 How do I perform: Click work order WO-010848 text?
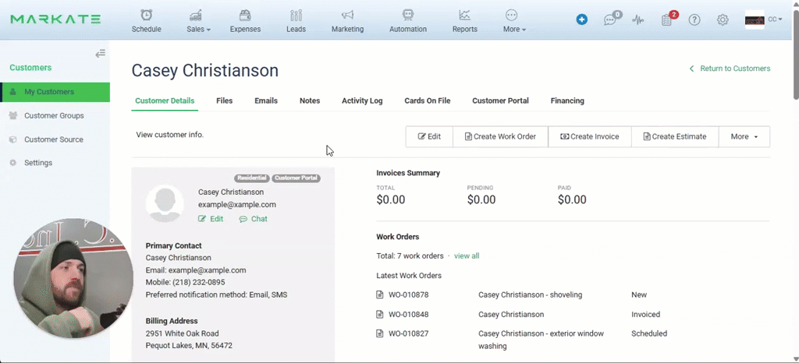[x=409, y=315]
